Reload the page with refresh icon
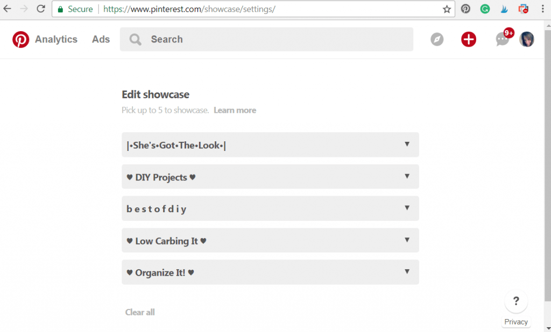The image size is (551, 332). point(40,9)
